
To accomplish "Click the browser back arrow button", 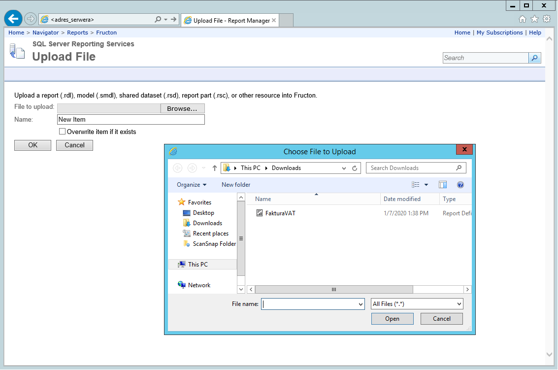I will (13, 19).
